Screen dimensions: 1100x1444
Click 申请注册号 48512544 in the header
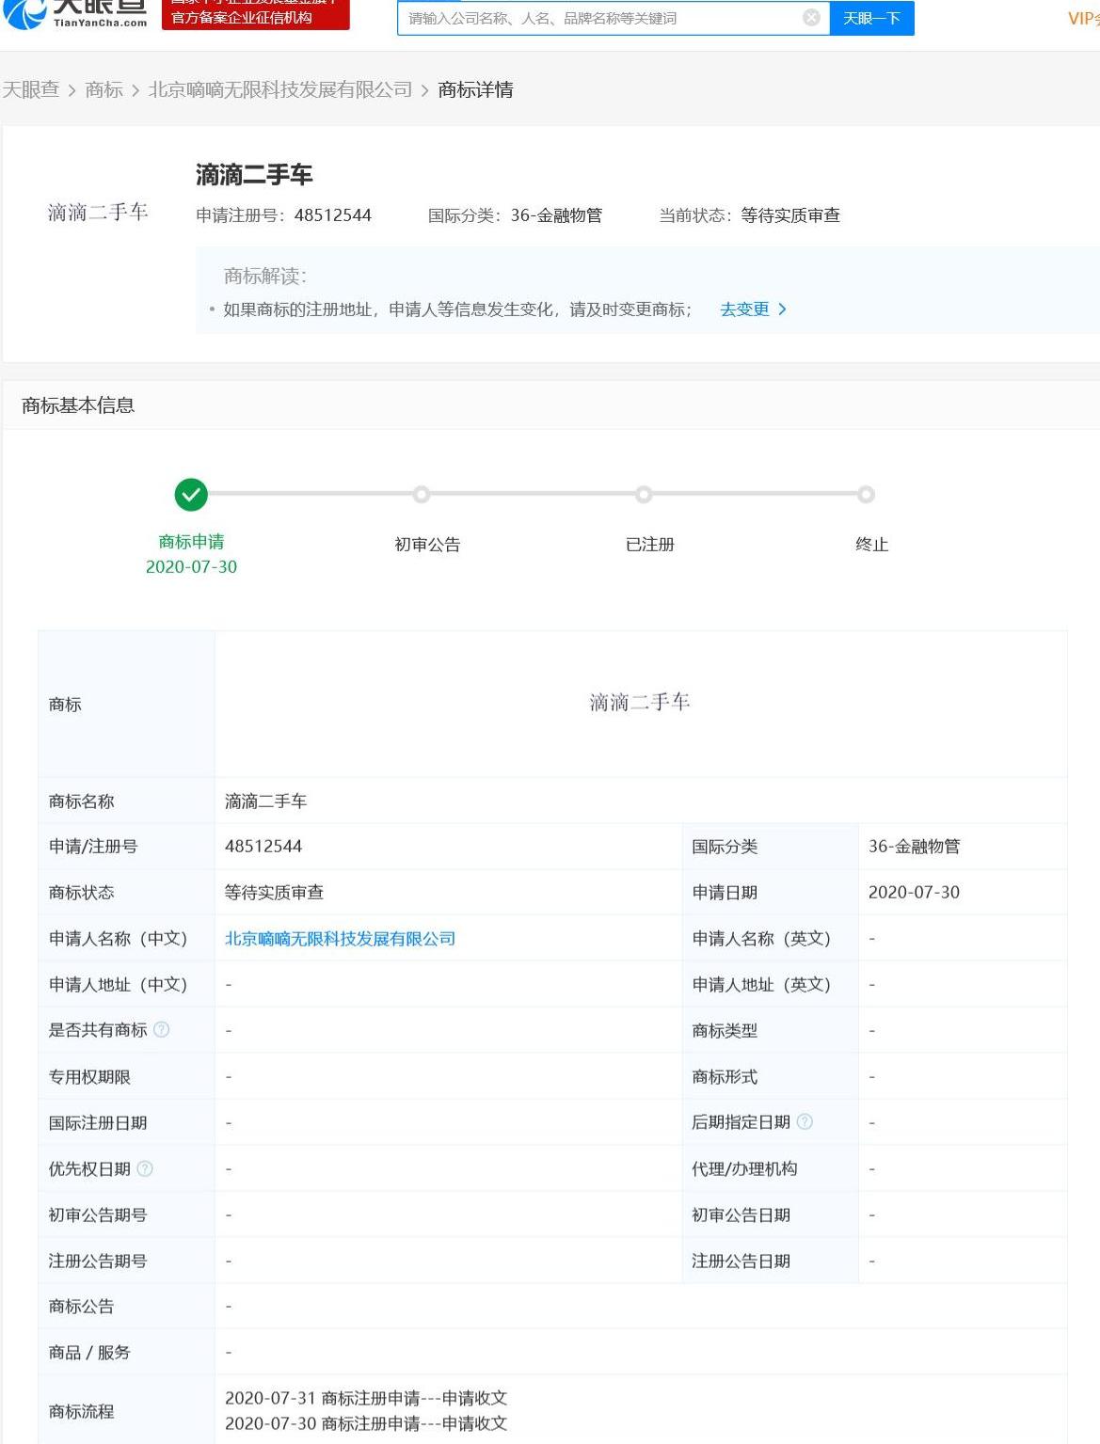[283, 215]
